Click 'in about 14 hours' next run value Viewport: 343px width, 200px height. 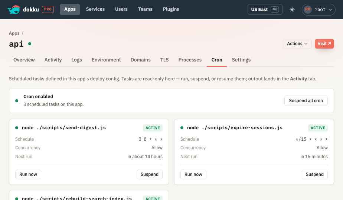tap(145, 157)
